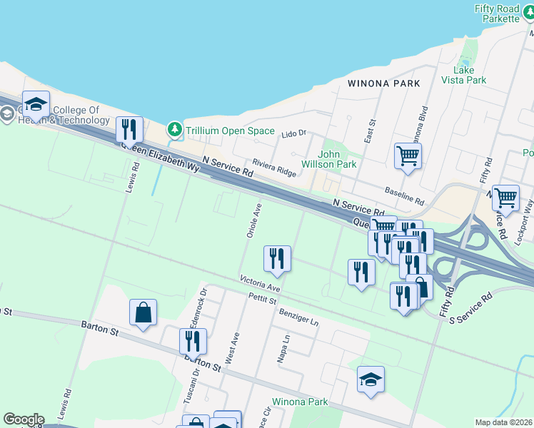Click the S Service Rd street label
This screenshot has height=428, width=534.
pos(470,308)
